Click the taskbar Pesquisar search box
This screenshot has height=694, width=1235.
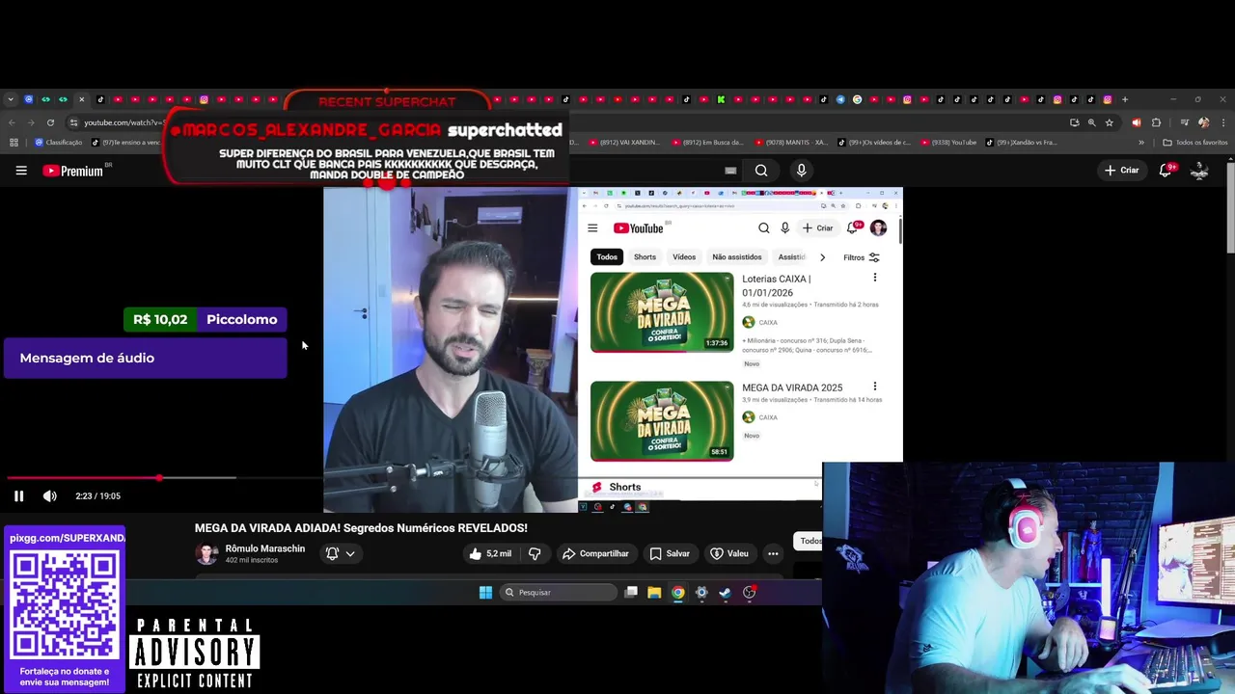558,593
